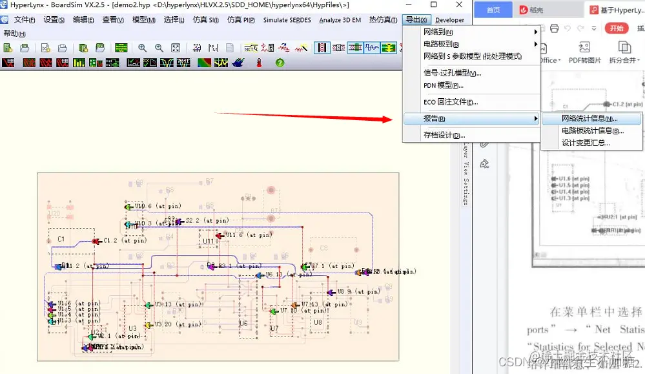Image resolution: width=645 pixels, height=374 pixels.
Task: Click the Print toolbar icon
Action: [555, 29]
